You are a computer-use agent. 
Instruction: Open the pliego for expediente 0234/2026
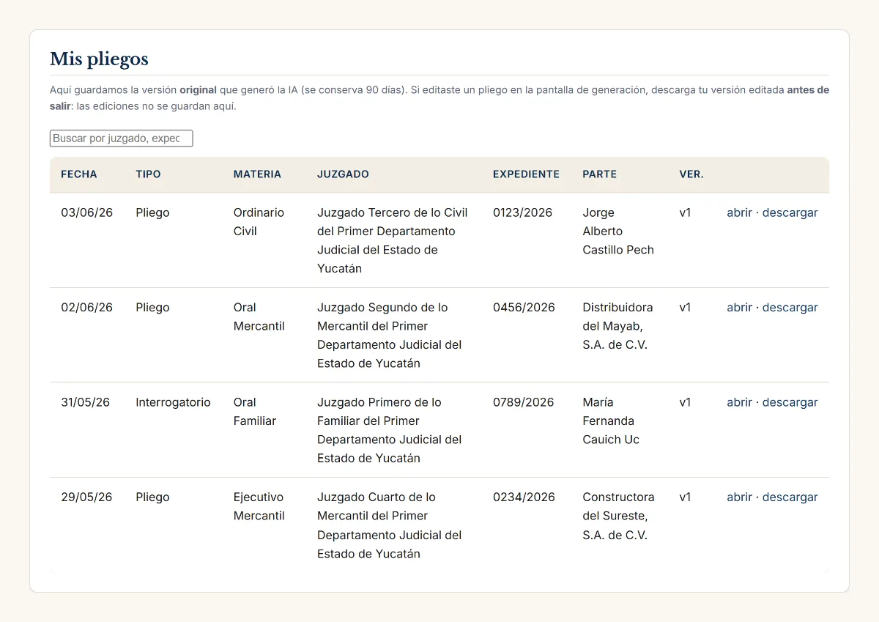pyautogui.click(x=739, y=497)
